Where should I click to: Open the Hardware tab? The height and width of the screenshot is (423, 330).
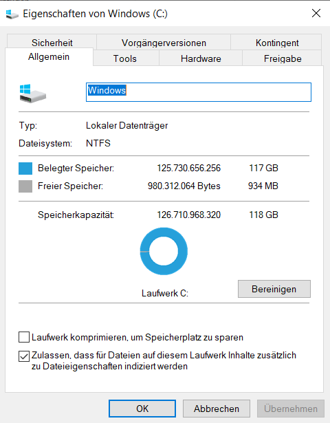(201, 58)
